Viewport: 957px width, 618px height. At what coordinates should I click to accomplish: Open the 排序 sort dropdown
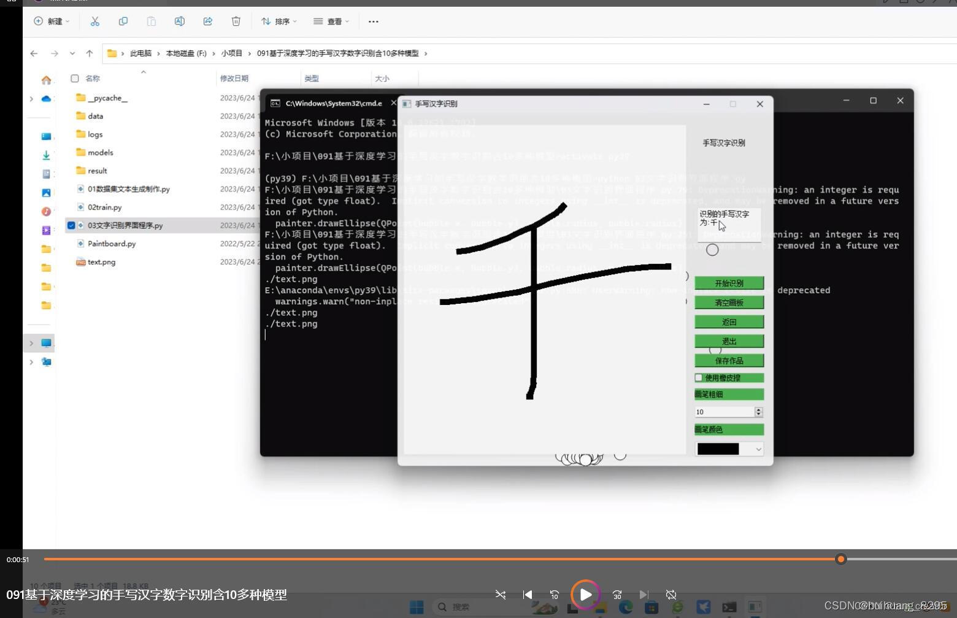[279, 21]
